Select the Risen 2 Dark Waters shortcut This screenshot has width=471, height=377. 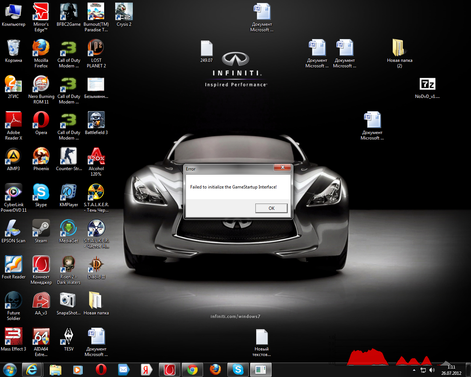[x=69, y=270]
